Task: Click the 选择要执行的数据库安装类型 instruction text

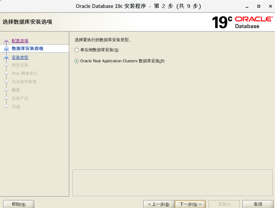Action: tap(103, 40)
